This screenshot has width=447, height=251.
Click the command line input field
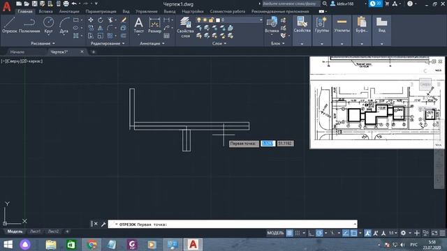tap(233, 225)
